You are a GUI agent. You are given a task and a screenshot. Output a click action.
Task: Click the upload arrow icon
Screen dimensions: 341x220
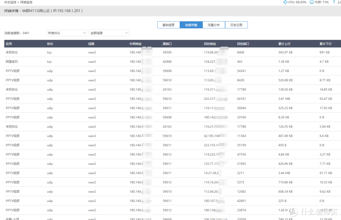334,2
